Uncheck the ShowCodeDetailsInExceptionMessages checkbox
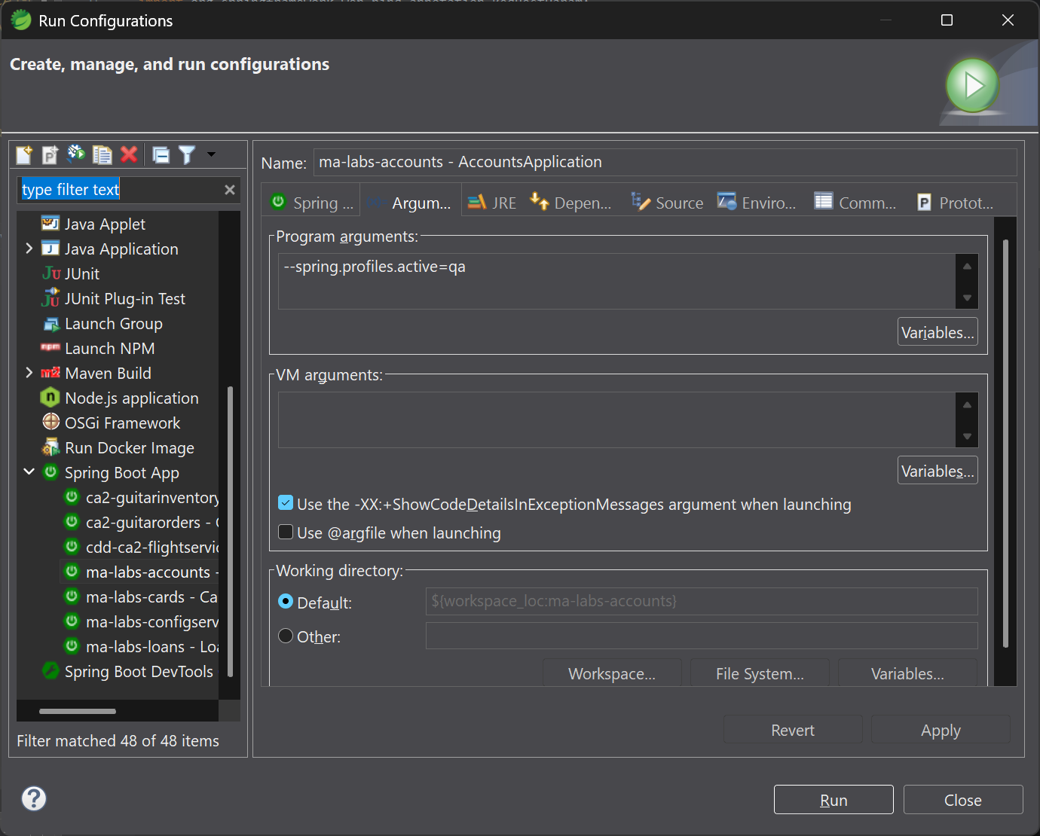Screen dimensions: 1040x836 [286, 503]
